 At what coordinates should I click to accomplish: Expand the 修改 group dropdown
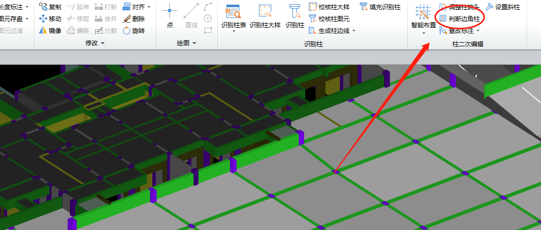102,43
